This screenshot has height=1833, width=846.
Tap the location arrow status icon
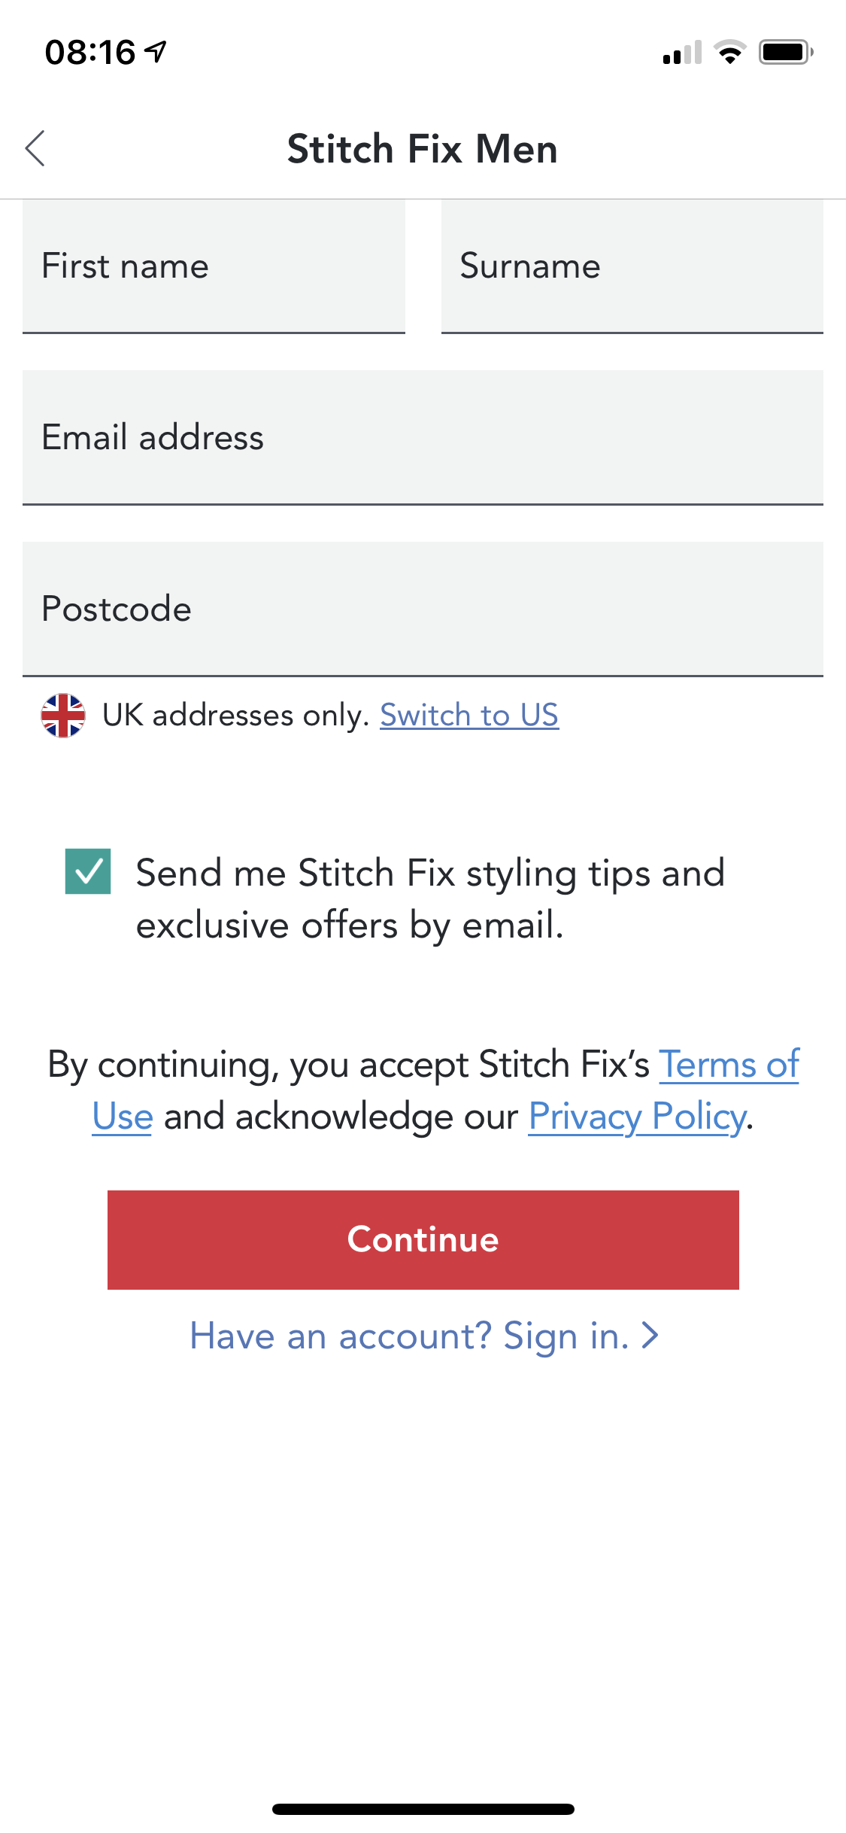(x=156, y=52)
